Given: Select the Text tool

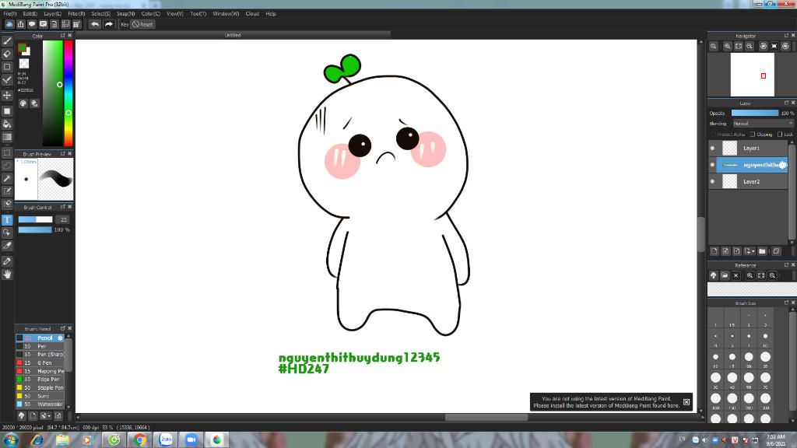Looking at the screenshot, I should tap(7, 220).
